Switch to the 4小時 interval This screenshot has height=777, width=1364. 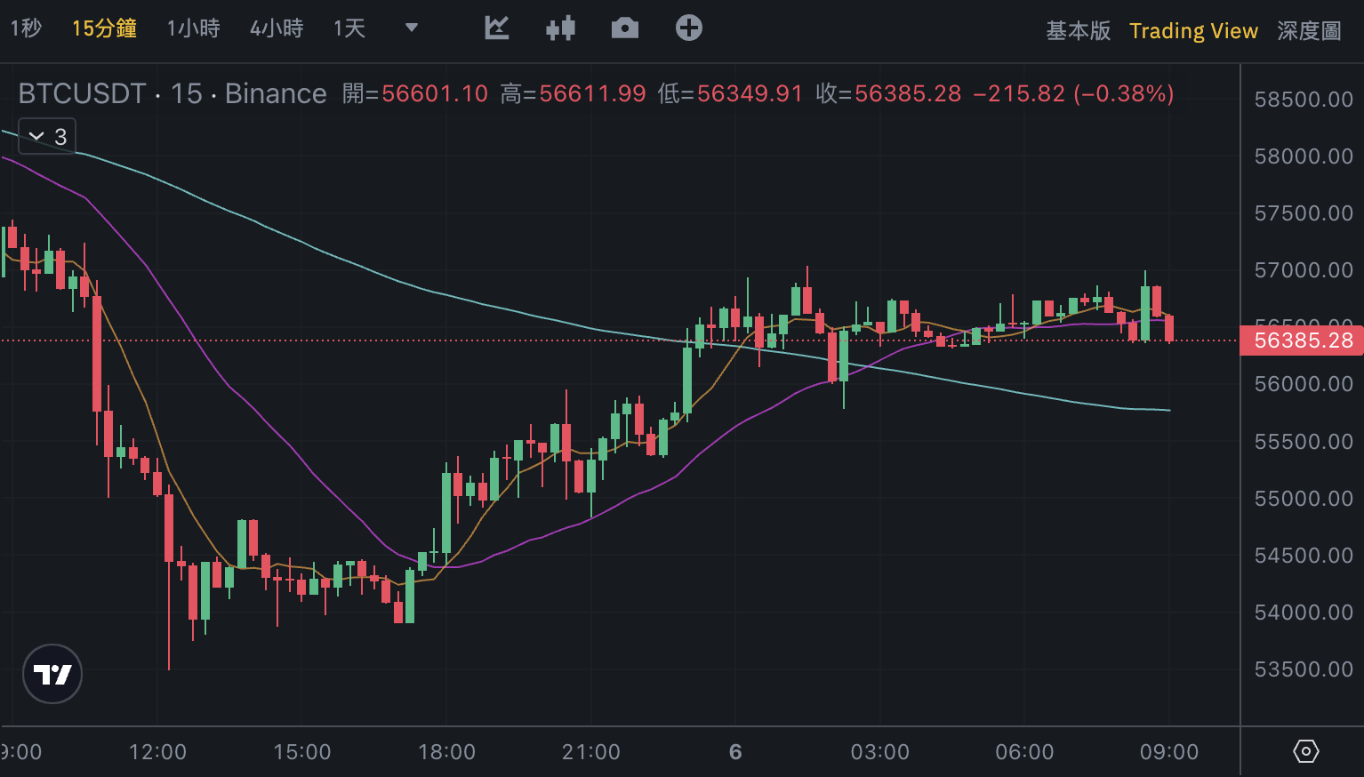click(x=277, y=28)
